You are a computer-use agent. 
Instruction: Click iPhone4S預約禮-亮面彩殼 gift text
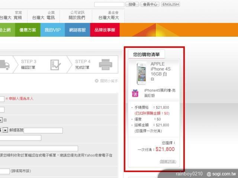[160, 93]
